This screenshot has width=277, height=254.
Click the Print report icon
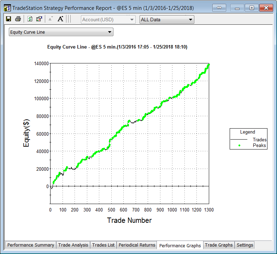(x=18, y=19)
